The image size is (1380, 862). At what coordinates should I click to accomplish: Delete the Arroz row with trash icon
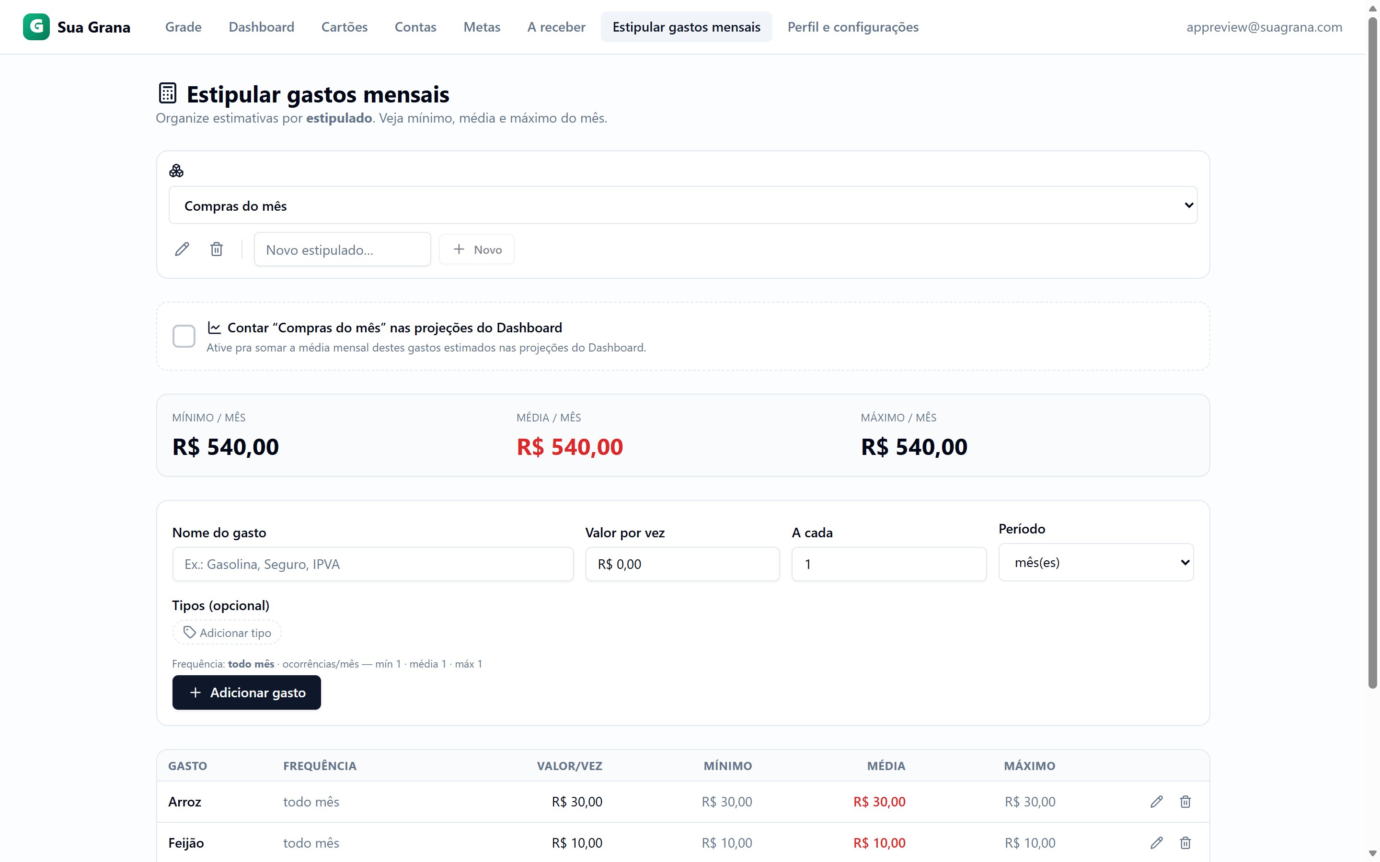[1185, 802]
